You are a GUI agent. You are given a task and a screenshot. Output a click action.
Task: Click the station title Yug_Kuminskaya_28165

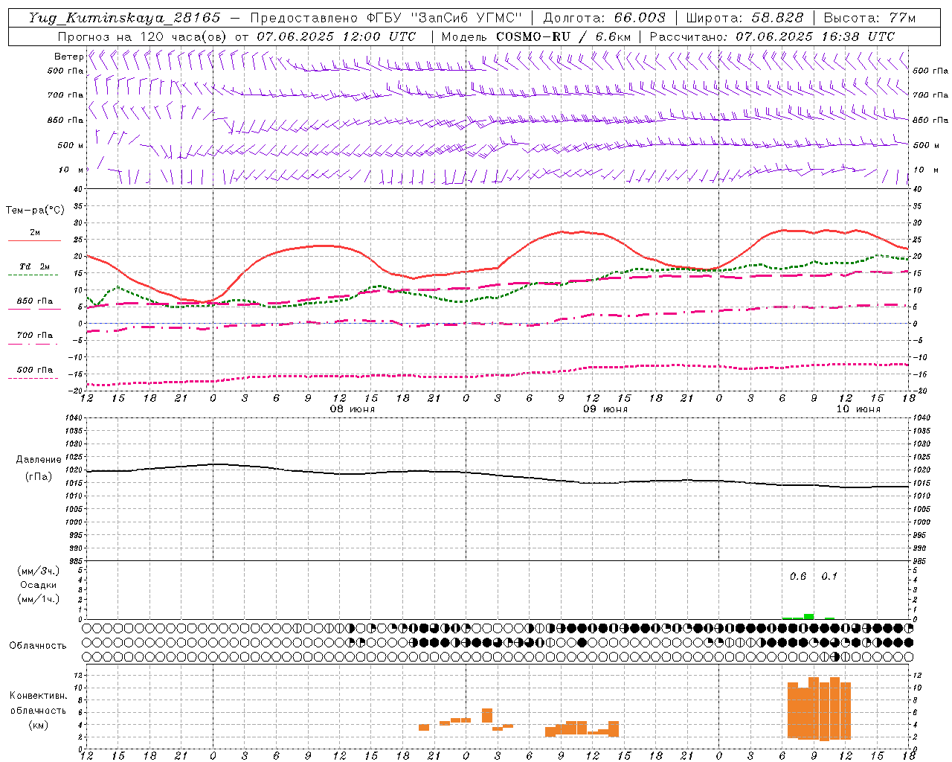[124, 18]
